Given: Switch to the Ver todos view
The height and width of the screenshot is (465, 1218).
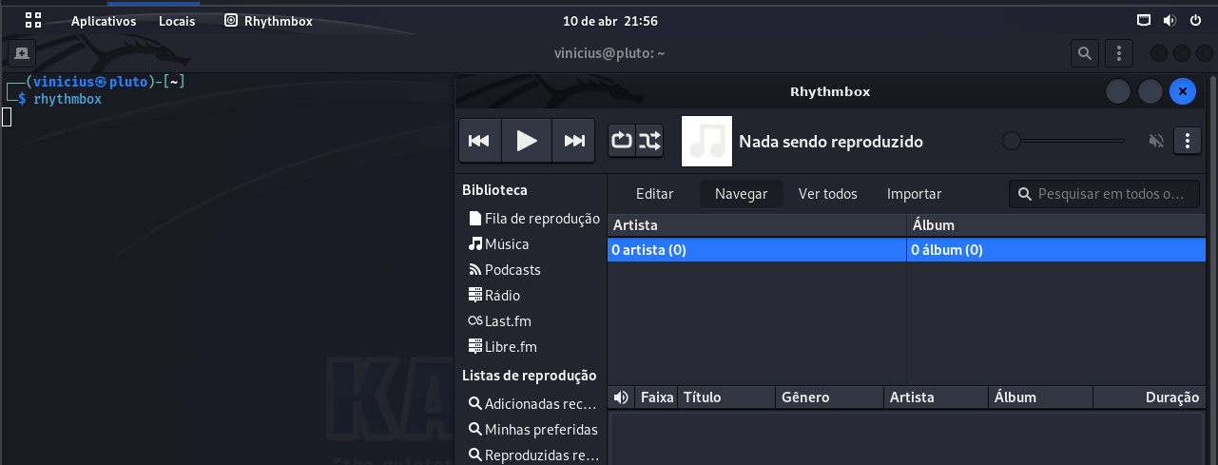Looking at the screenshot, I should coord(827,194).
